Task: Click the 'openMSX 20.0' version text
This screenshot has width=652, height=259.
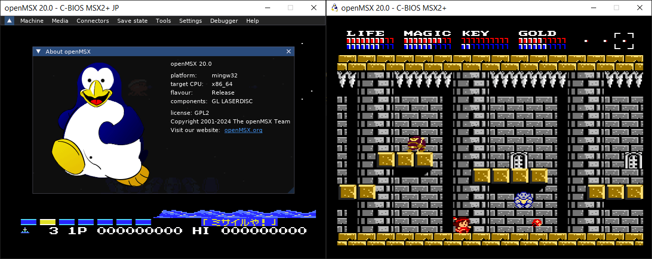Action: [x=191, y=64]
